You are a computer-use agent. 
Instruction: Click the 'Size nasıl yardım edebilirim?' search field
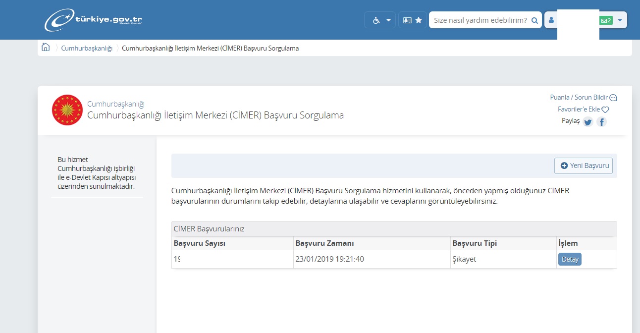480,20
